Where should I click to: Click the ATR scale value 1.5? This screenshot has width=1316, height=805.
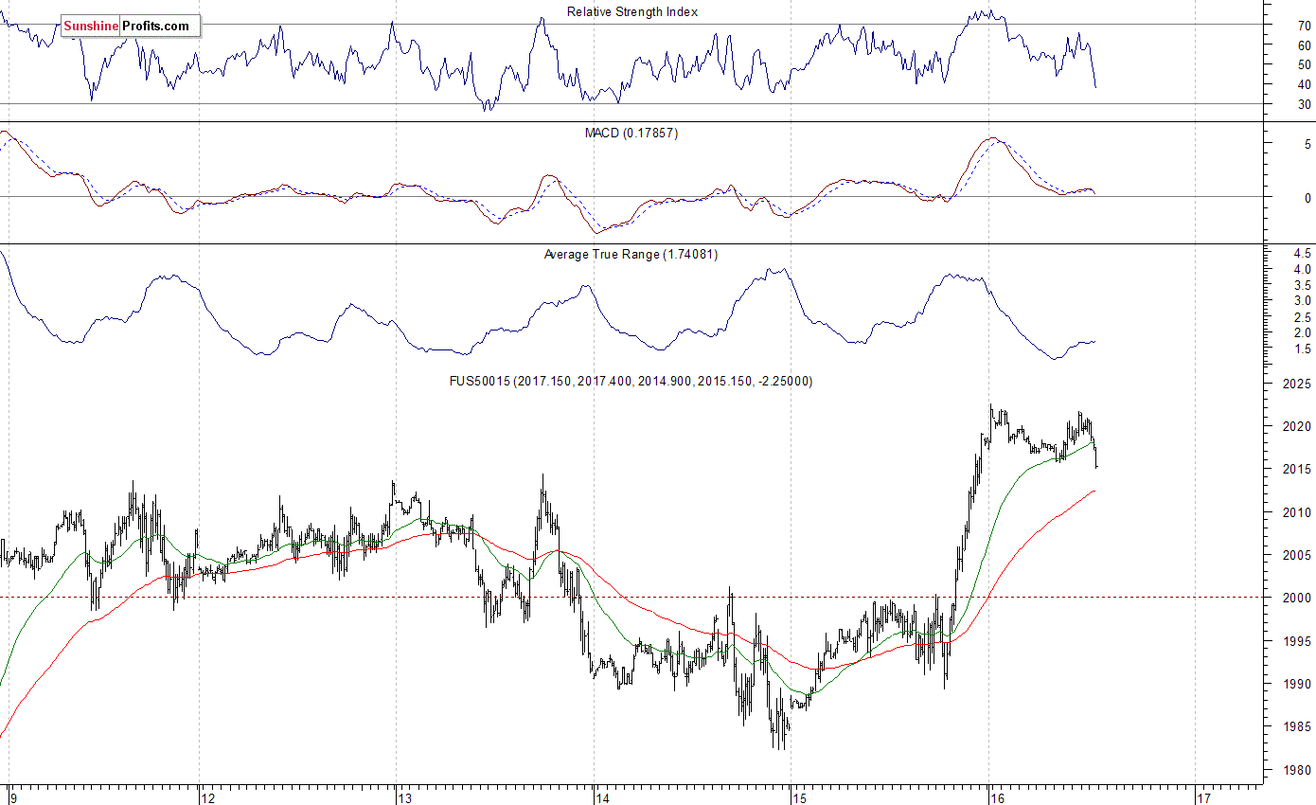(x=1303, y=349)
